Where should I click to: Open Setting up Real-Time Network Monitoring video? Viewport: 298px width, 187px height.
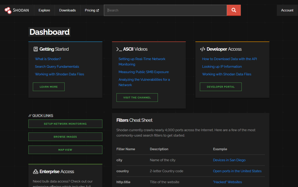click(x=142, y=62)
